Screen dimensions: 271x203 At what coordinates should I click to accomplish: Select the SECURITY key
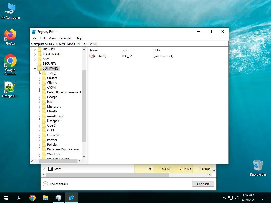(49, 64)
